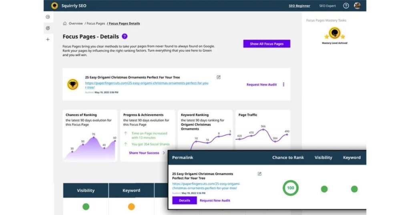Click edit icon next to origami page title
The height and width of the screenshot is (215, 410).
tap(219, 77)
